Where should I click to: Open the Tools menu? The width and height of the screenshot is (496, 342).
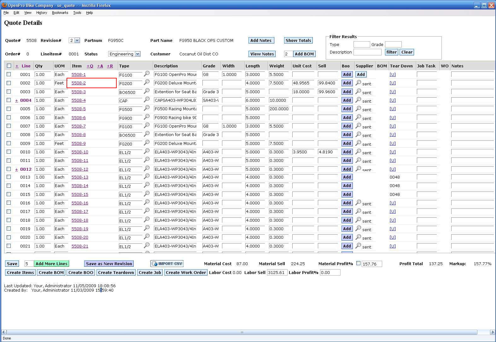point(77,13)
